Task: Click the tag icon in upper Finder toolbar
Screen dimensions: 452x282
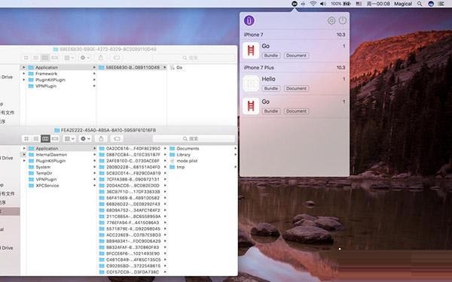Action: click(117, 58)
